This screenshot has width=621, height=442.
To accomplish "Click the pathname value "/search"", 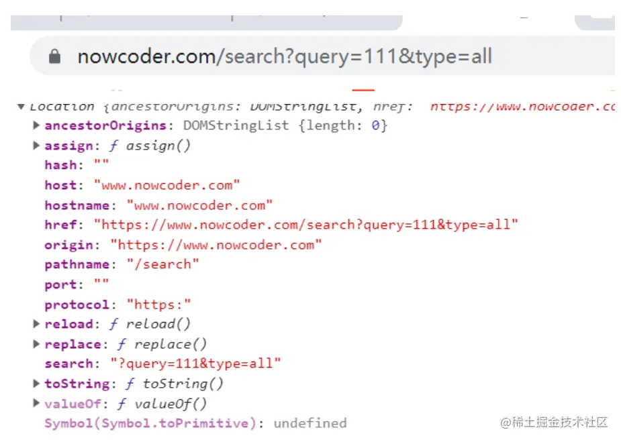I will (162, 264).
